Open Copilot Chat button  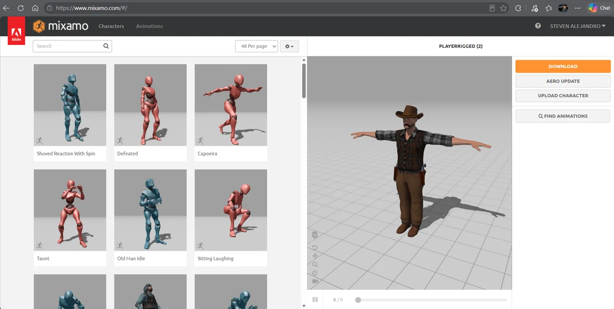click(x=600, y=8)
